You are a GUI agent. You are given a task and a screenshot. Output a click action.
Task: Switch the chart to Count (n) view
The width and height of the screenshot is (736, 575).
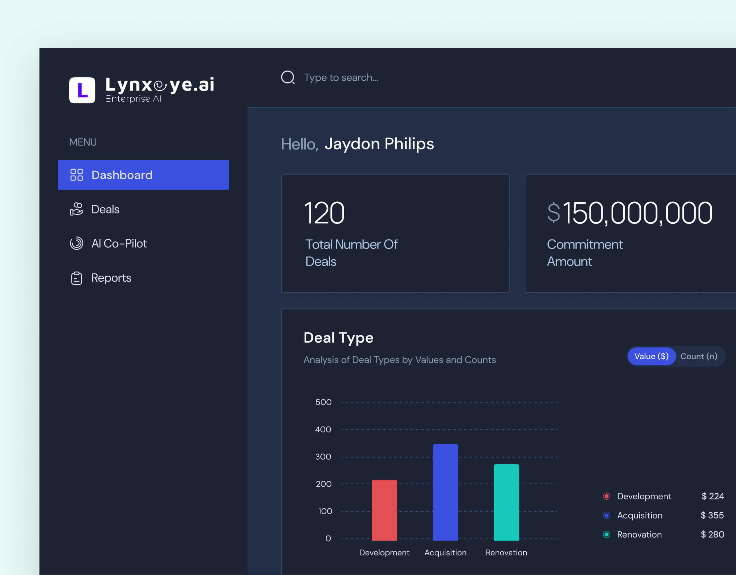pyautogui.click(x=699, y=356)
